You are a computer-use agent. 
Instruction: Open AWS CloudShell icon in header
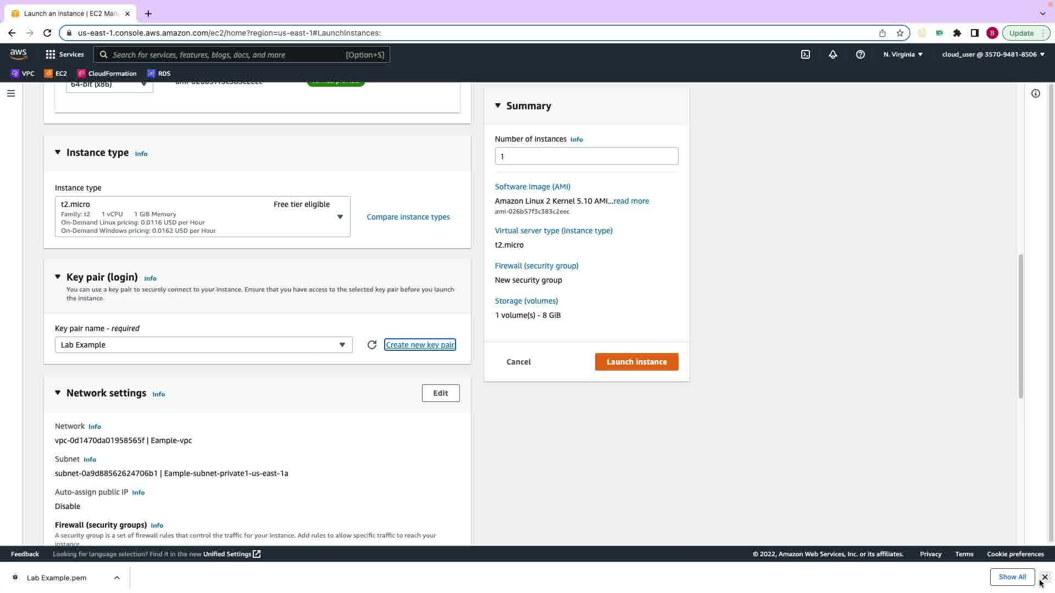point(806,54)
